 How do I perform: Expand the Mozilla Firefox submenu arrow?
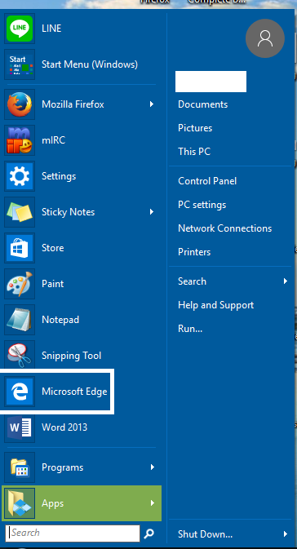(x=152, y=104)
